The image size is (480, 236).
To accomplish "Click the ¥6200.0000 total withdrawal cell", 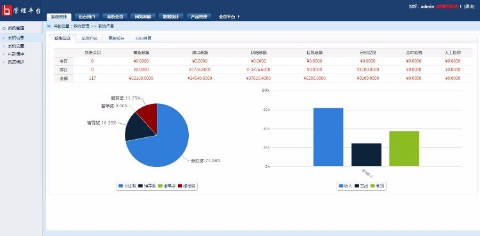I will pos(314,78).
